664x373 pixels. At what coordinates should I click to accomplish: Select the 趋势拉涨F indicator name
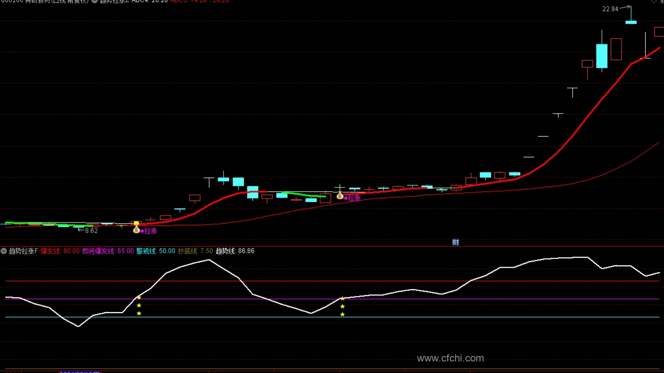tap(23, 251)
